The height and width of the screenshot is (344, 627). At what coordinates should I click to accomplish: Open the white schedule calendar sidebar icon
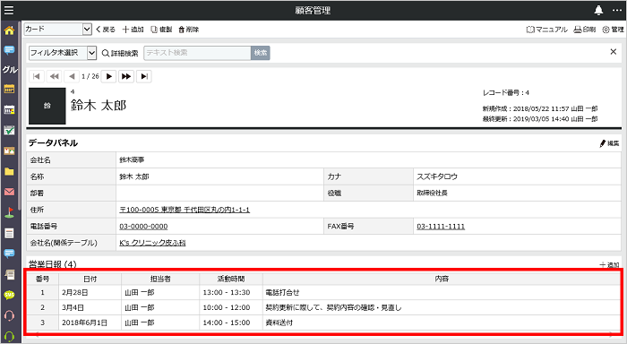(9, 109)
